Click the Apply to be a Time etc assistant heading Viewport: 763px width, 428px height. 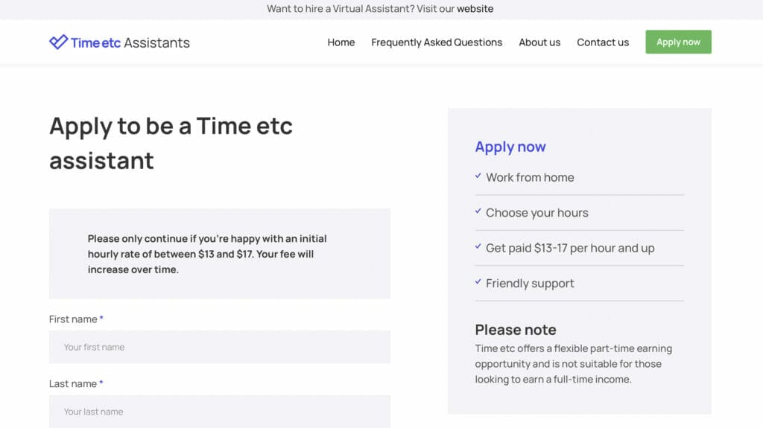(x=171, y=143)
